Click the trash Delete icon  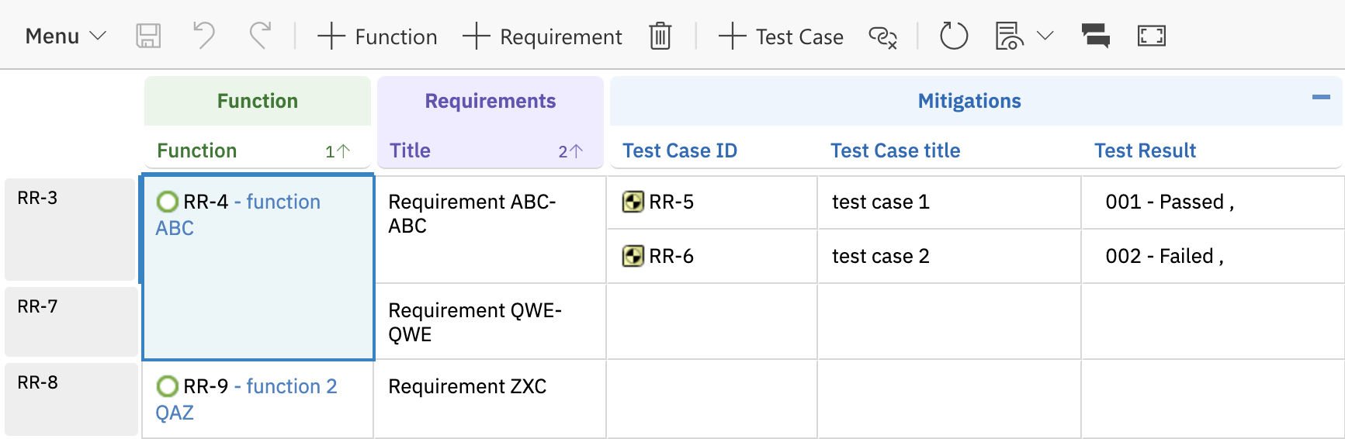(660, 36)
